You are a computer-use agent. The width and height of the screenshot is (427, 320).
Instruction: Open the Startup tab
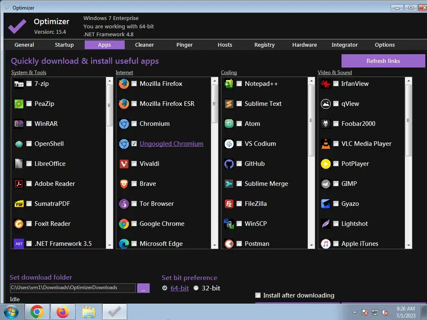coord(64,45)
